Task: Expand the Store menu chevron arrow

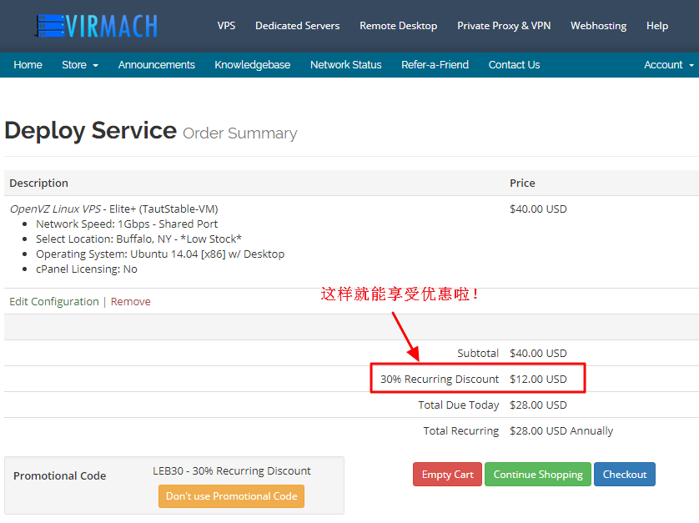Action: click(95, 65)
